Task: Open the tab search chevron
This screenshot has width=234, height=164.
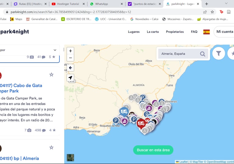Action: [x=226, y=4]
